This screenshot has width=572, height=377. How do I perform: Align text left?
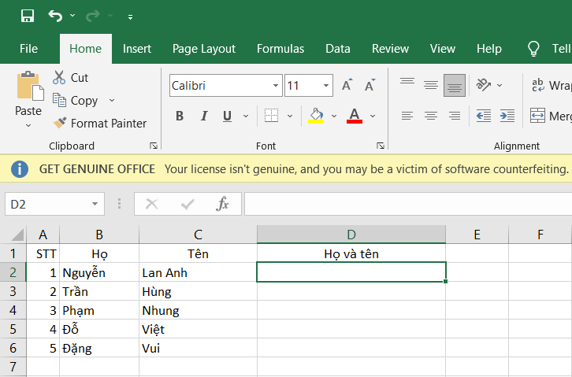(x=407, y=116)
